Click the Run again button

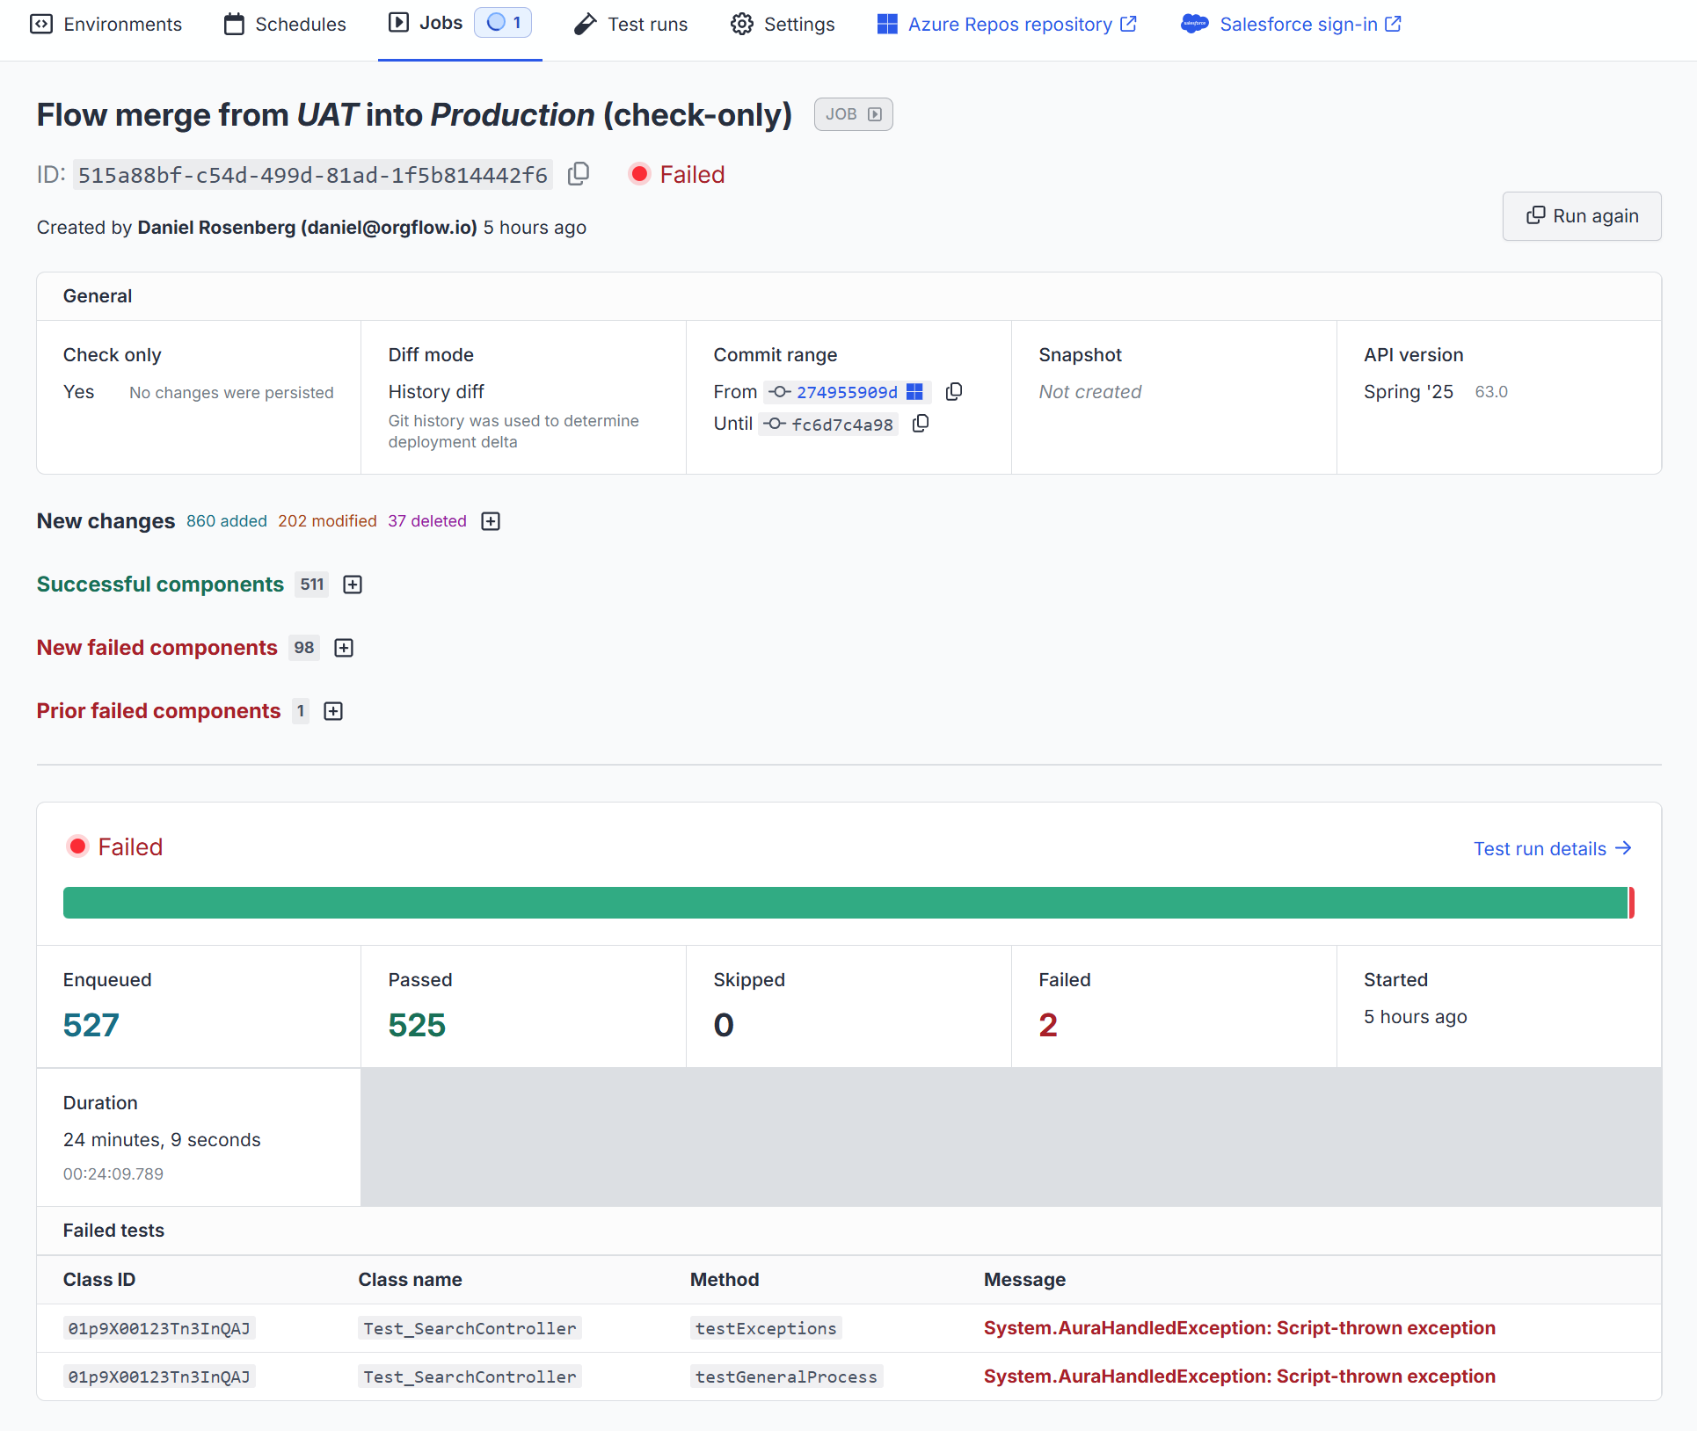coord(1582,216)
